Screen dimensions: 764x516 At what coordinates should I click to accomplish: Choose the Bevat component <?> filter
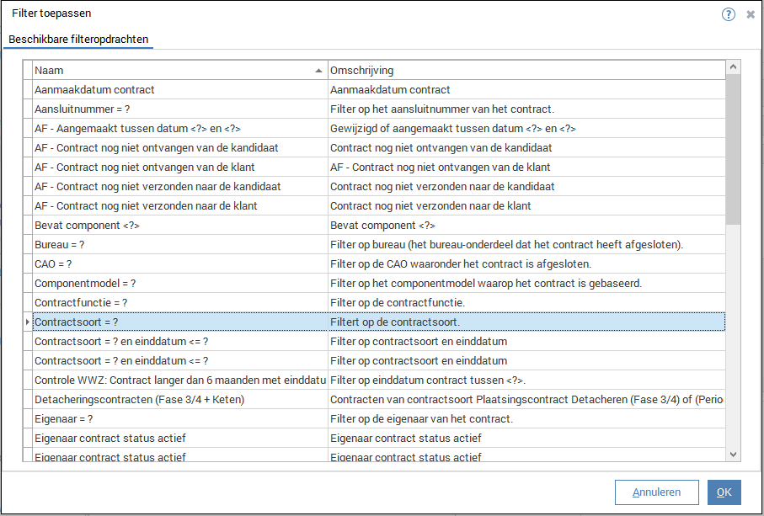(87, 225)
